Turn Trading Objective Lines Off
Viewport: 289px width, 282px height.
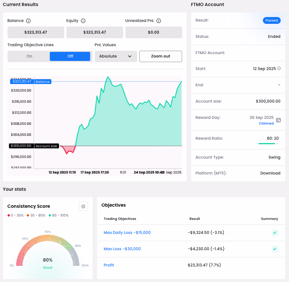click(70, 56)
